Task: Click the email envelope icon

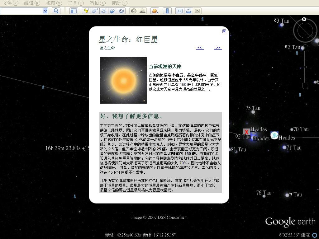Action: point(180,11)
